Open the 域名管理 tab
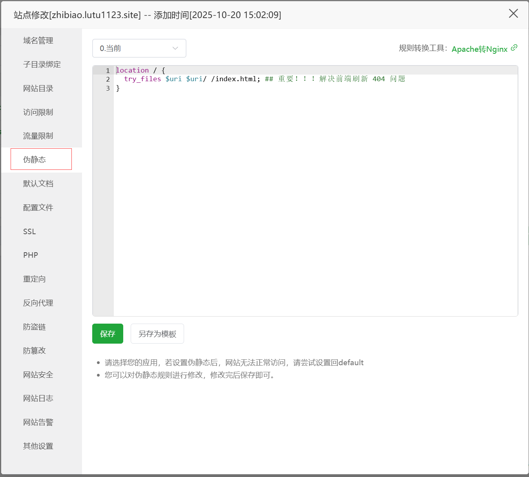This screenshot has width=529, height=477. click(38, 40)
